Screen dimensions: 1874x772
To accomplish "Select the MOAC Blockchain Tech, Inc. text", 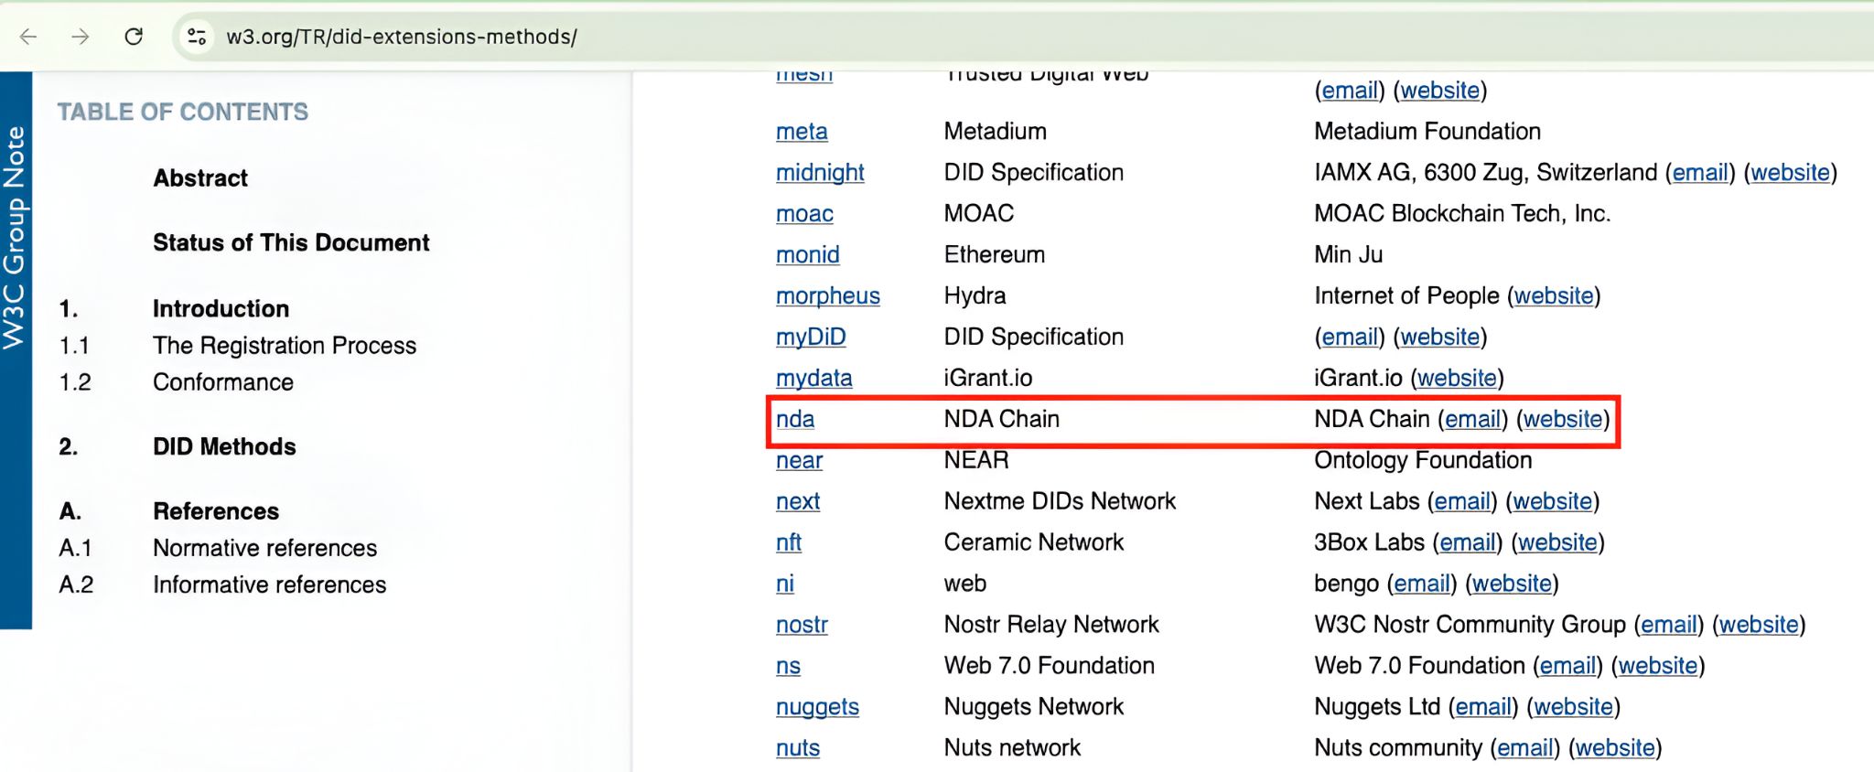I will click(1462, 214).
